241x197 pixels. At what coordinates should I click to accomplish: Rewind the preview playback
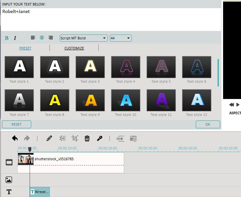[x=232, y=105]
